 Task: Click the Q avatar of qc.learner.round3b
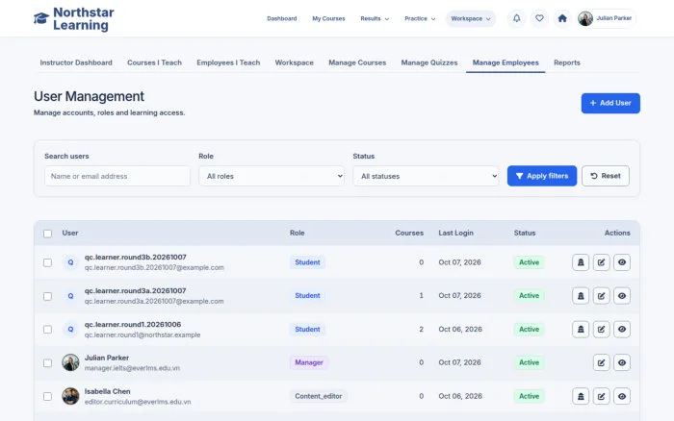click(x=70, y=262)
